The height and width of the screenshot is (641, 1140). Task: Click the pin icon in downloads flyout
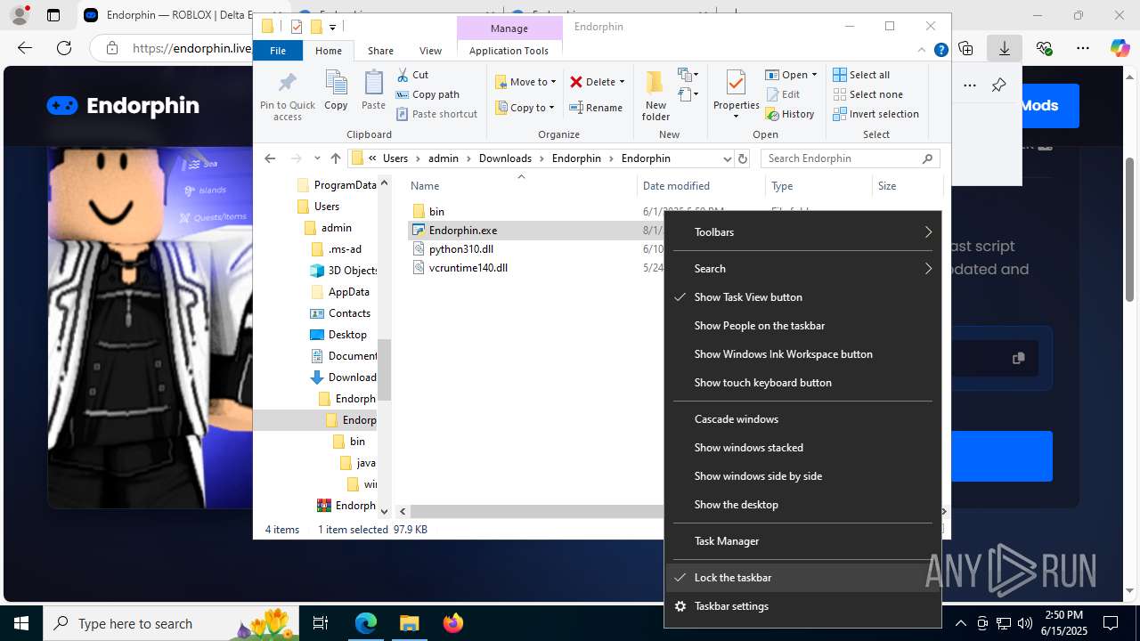[998, 85]
